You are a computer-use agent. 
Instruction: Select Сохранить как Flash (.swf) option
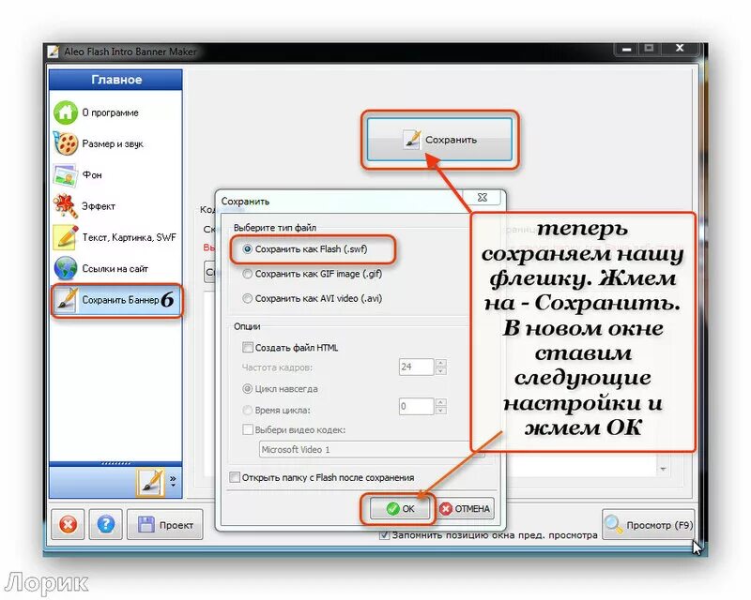pyautogui.click(x=306, y=248)
